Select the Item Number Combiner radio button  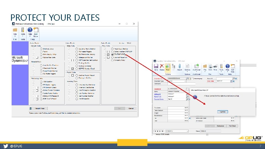pos(77,93)
